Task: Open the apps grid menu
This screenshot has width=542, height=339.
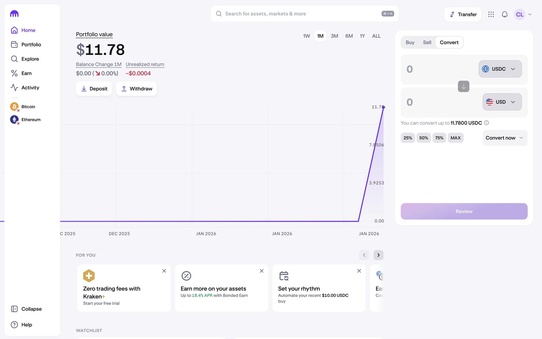Action: pyautogui.click(x=491, y=14)
